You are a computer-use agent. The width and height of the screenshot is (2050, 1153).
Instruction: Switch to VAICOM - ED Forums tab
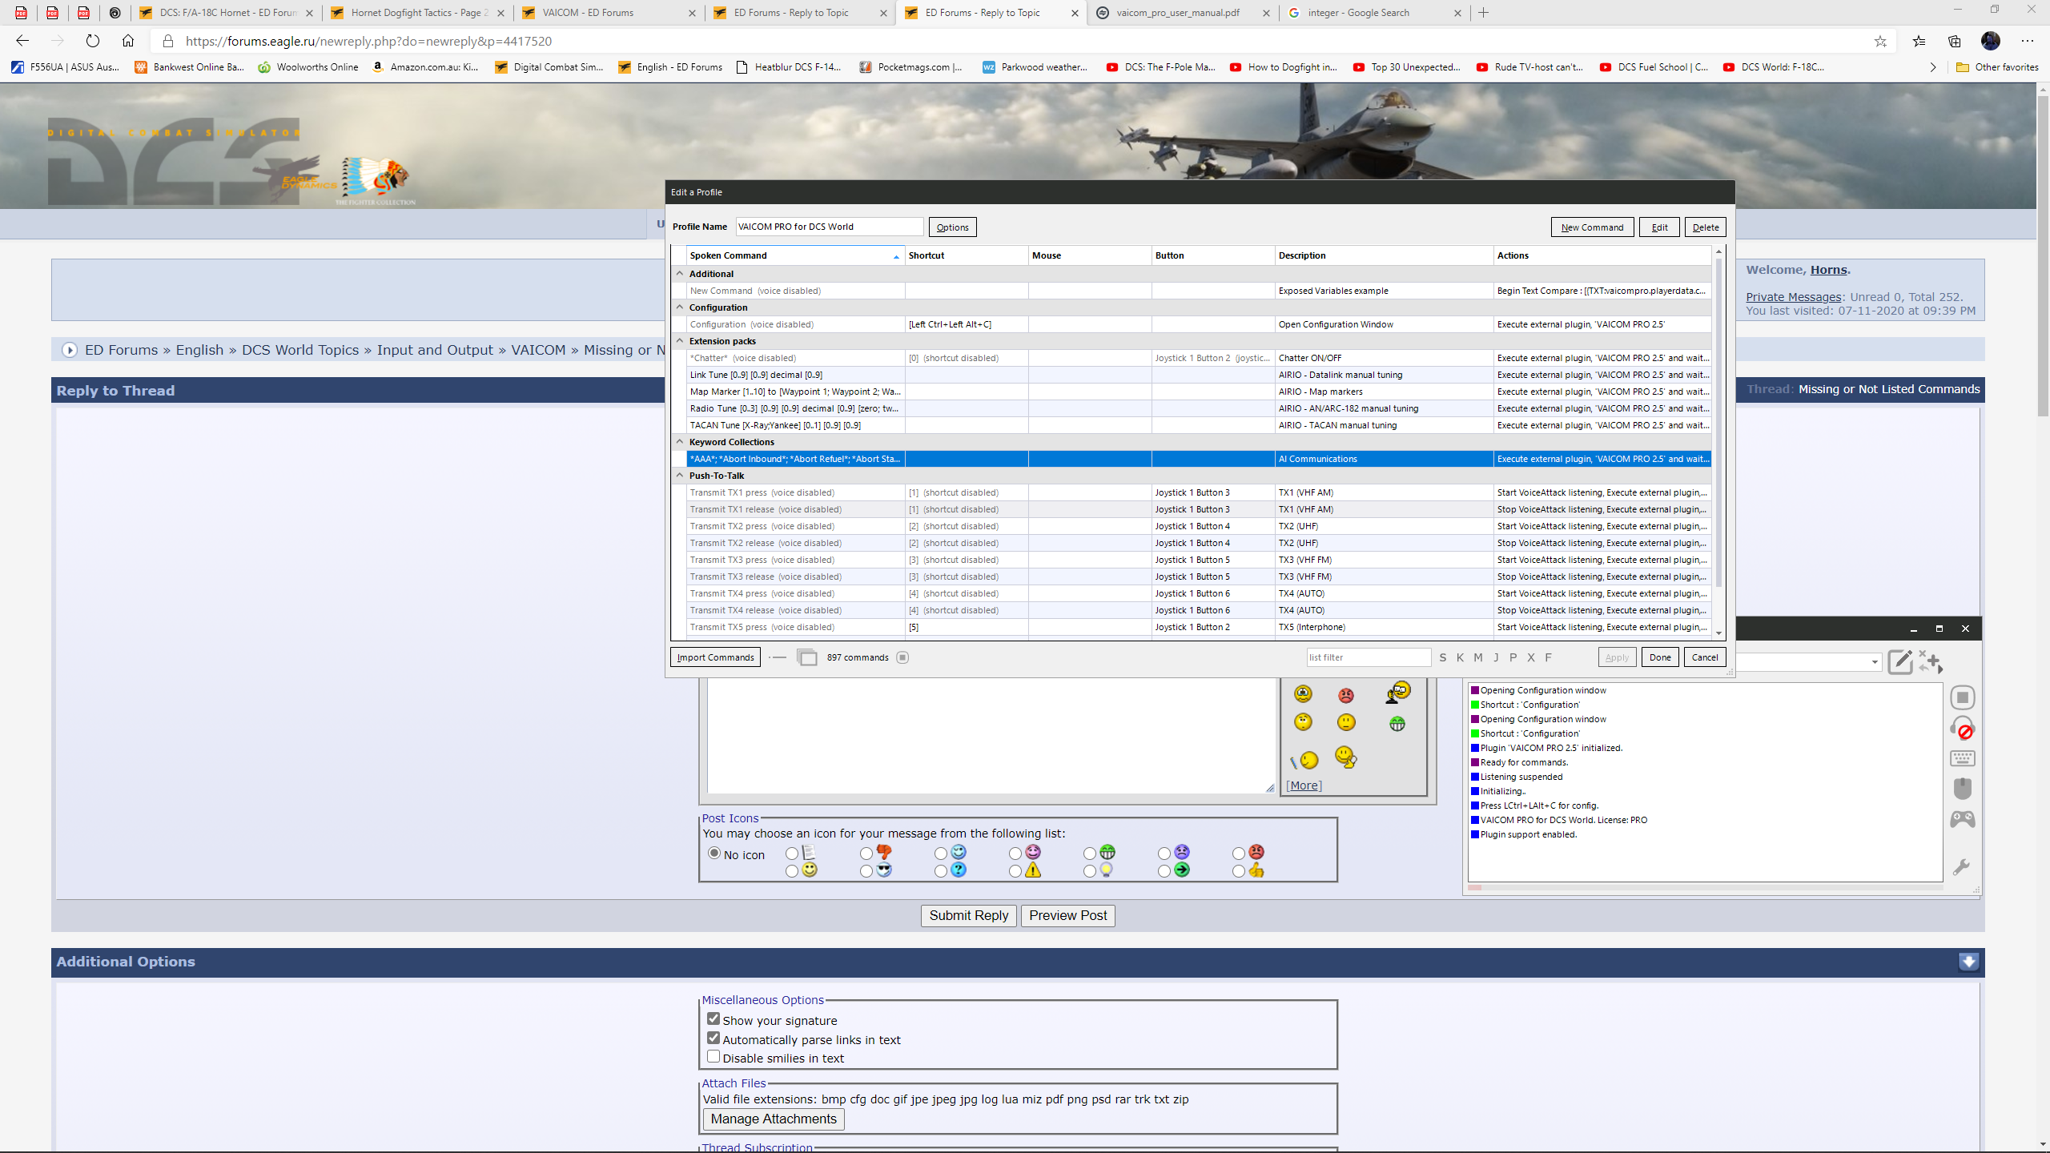click(609, 13)
